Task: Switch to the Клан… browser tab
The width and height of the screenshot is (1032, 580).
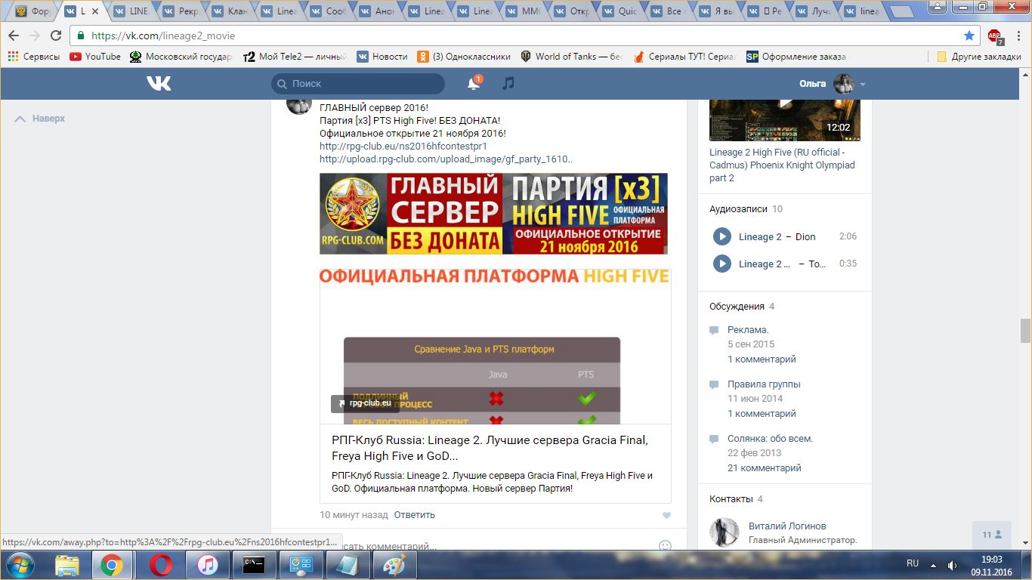Action: coord(229,11)
